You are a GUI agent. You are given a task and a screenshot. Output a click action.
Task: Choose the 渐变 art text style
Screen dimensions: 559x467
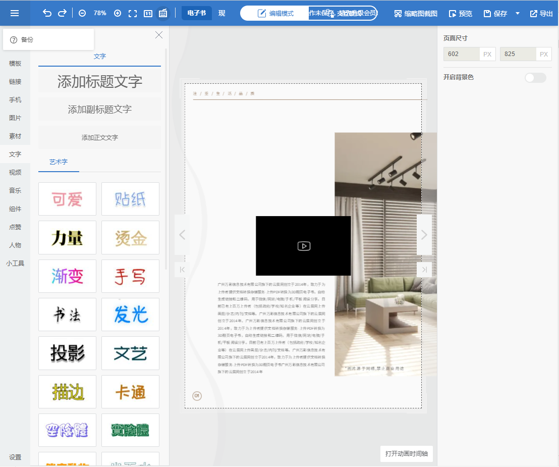pos(68,276)
